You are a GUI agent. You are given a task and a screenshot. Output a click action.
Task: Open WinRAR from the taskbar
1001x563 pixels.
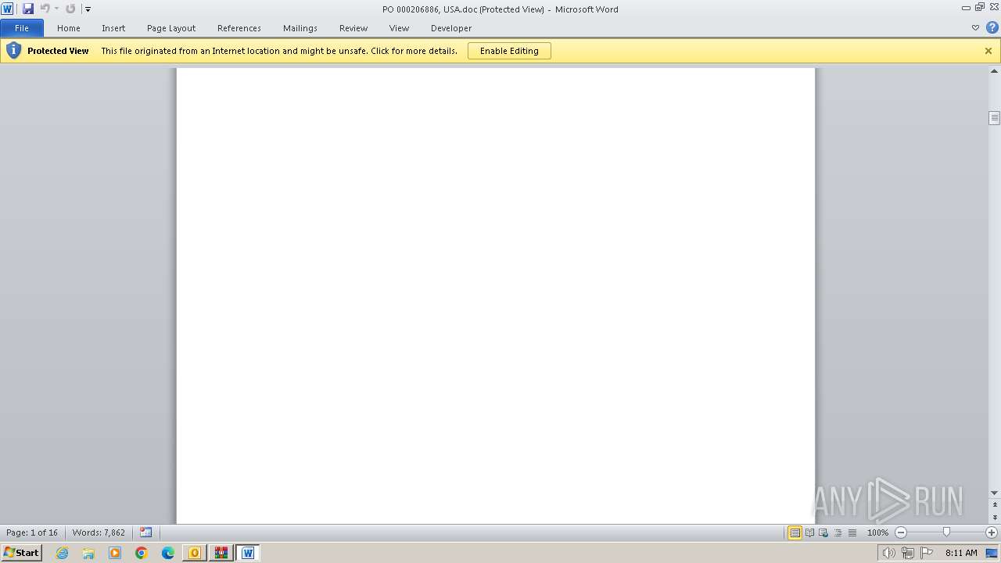point(221,553)
